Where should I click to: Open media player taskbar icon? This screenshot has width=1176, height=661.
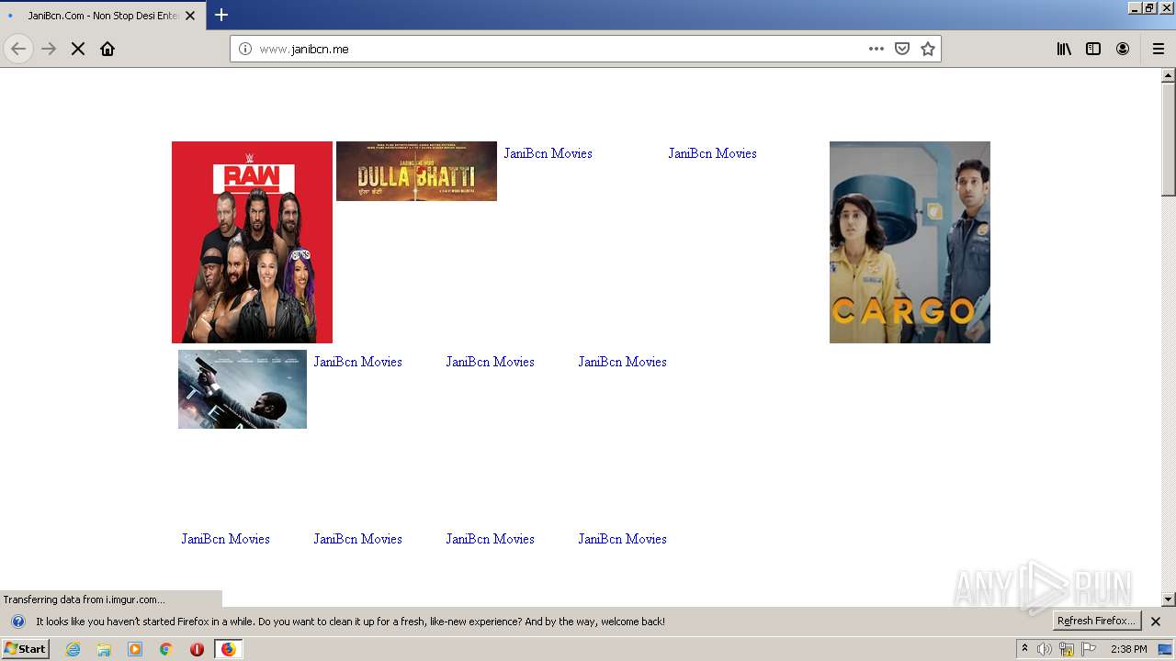[x=135, y=649]
